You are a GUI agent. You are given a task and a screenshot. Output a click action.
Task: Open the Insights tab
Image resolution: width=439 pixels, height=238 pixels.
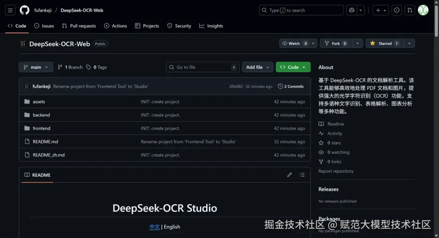point(211,26)
